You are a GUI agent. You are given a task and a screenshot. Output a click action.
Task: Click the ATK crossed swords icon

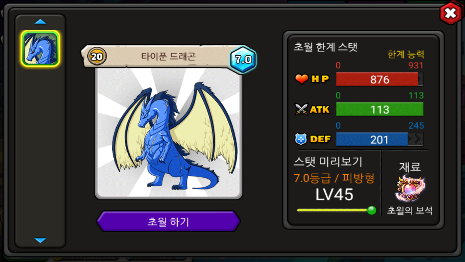[302, 109]
